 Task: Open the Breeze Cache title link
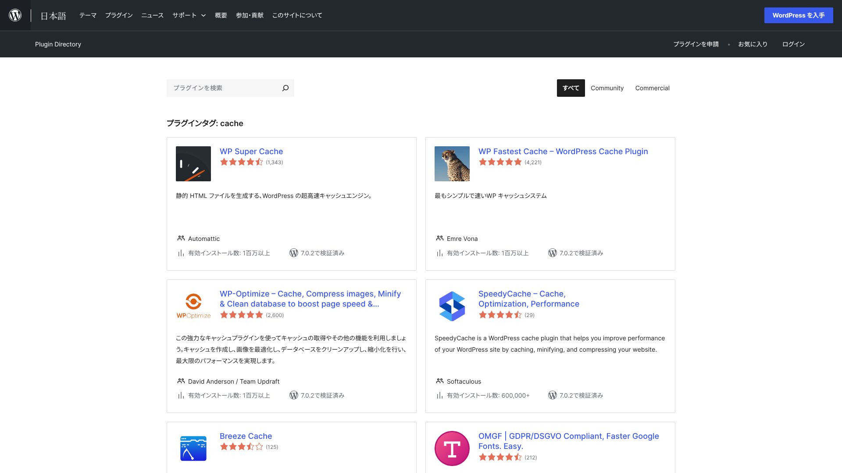point(246,436)
